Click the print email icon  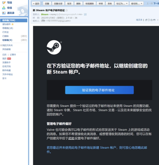tap(154, 20)
